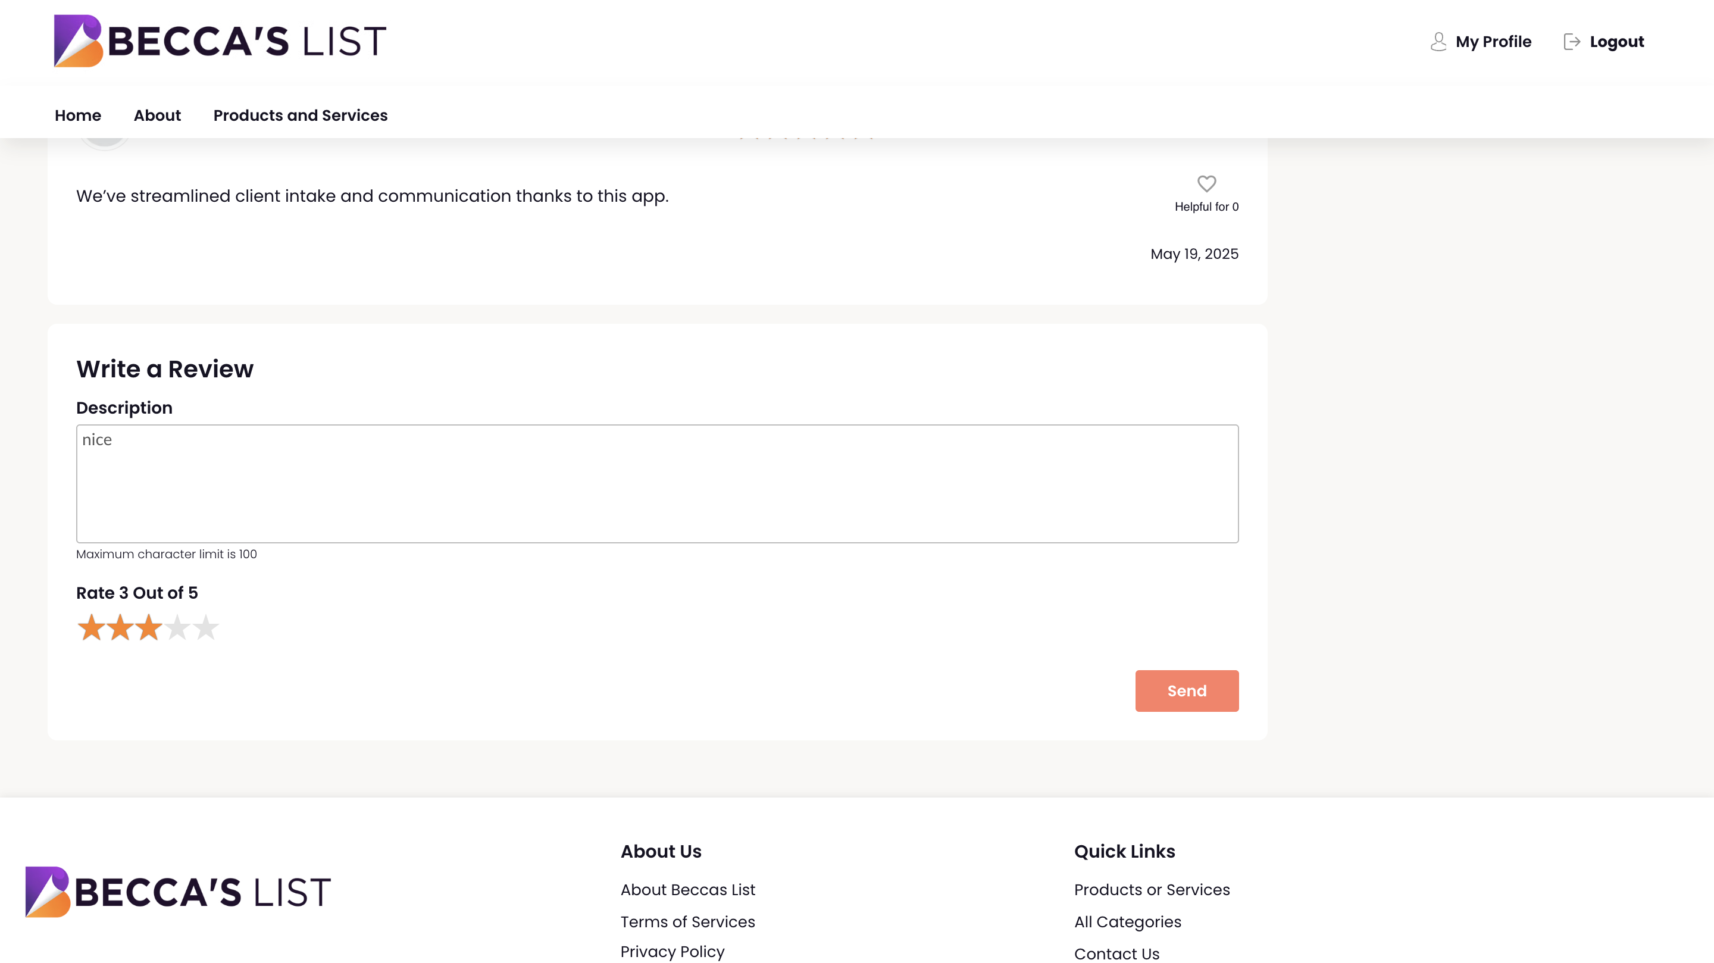Click the 'Description' field label
Screen dimensions: 1714x963
124,408
